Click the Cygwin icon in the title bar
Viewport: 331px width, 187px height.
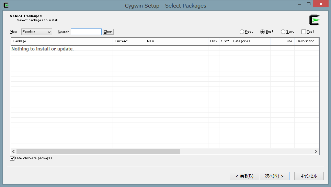(x=6, y=5)
